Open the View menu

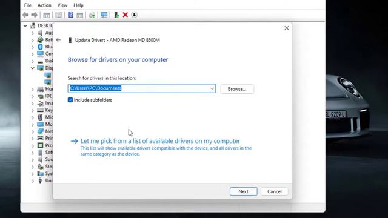coord(62,5)
